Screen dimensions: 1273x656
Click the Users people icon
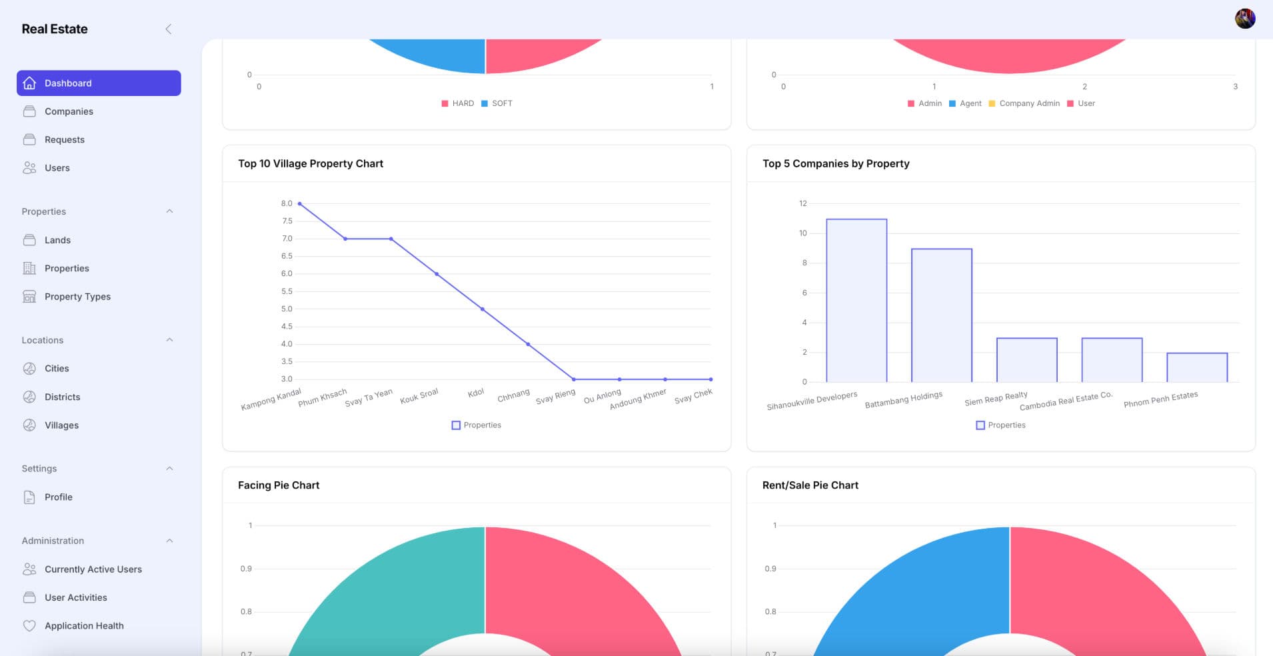coord(29,168)
